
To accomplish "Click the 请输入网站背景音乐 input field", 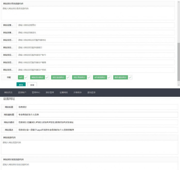I will [x=96, y=33].
